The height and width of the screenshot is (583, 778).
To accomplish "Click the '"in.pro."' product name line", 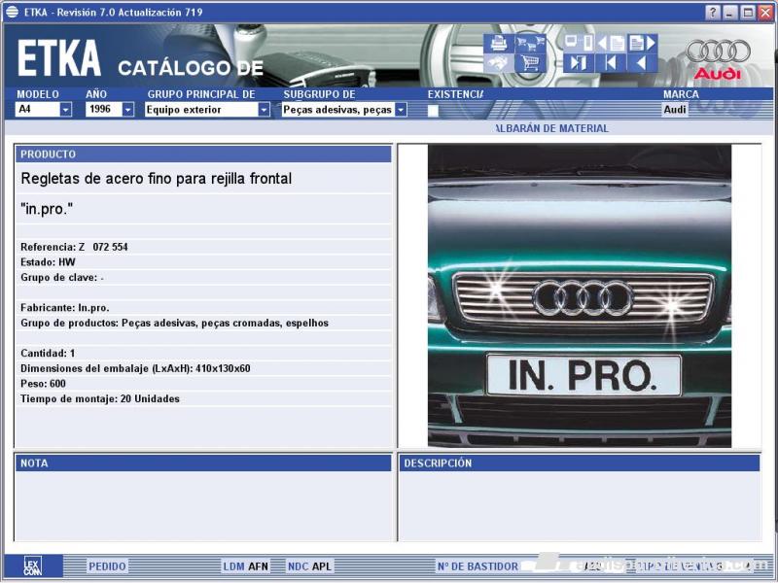I will tap(47, 209).
